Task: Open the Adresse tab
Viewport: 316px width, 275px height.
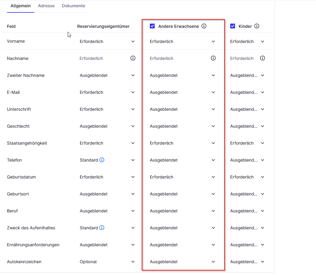Action: tap(46, 6)
